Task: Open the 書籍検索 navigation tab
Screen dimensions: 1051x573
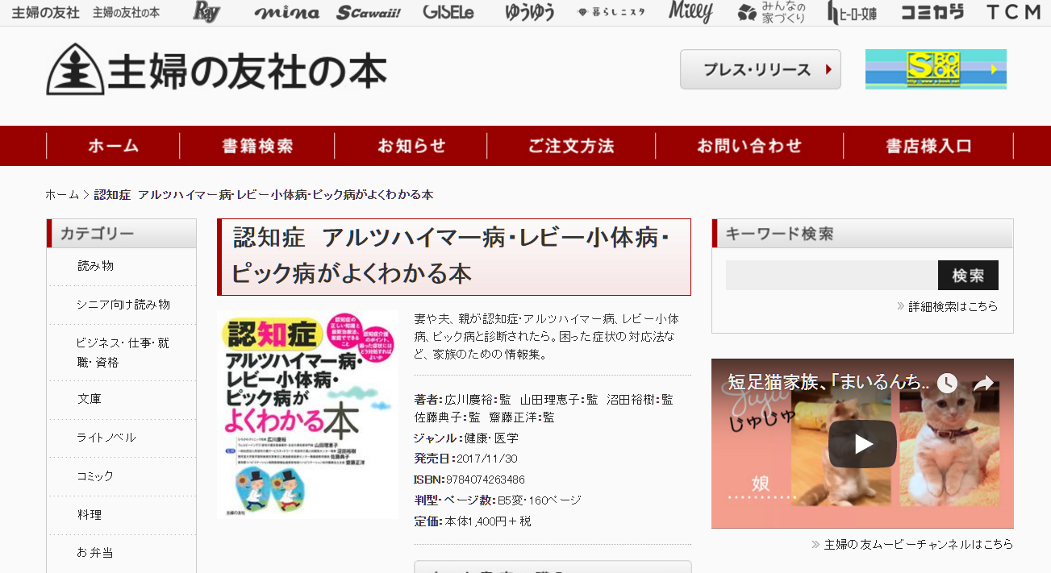Action: pyautogui.click(x=257, y=146)
